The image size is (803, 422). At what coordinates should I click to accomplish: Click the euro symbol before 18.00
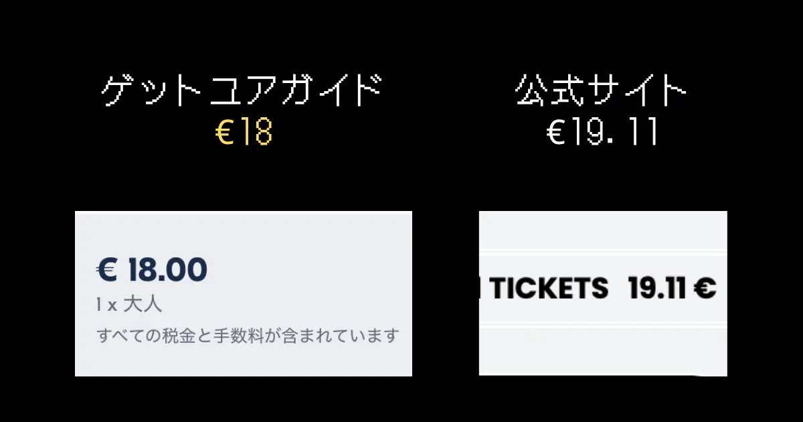107,269
